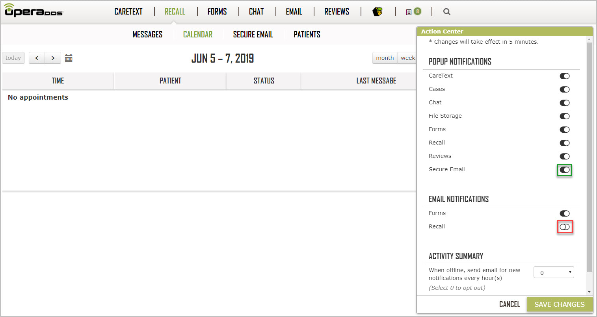Click the 'No appointments' text
Viewport: 597px width, 317px height.
[38, 97]
